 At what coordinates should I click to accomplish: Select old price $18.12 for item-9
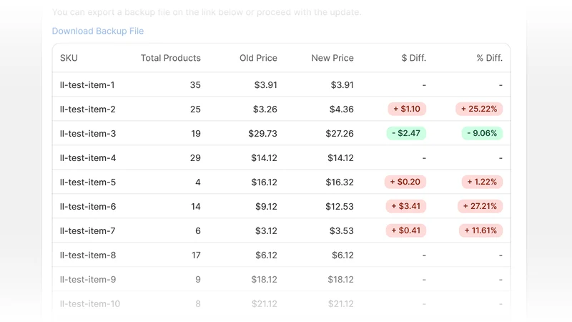tap(264, 280)
